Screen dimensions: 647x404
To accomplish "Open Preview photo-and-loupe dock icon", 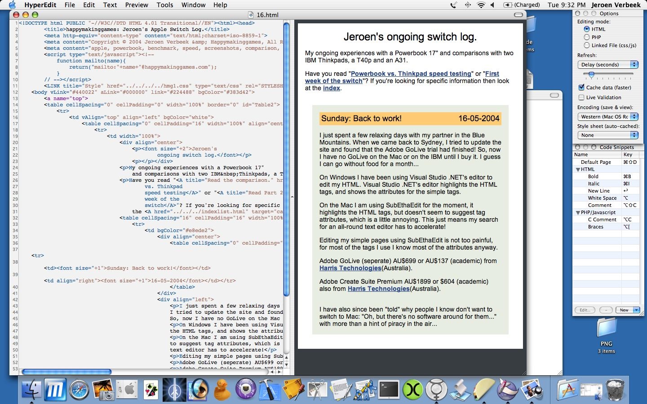I will pyautogui.click(x=532, y=389).
